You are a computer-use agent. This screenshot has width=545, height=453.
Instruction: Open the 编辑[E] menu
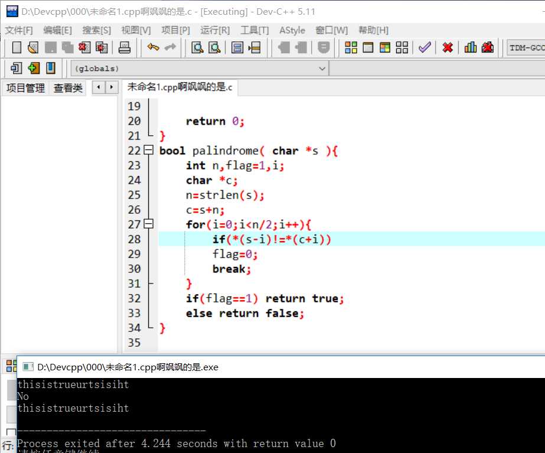[58, 30]
